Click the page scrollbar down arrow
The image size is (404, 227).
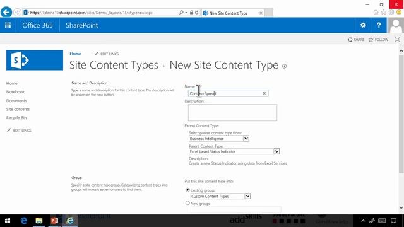click(401, 207)
